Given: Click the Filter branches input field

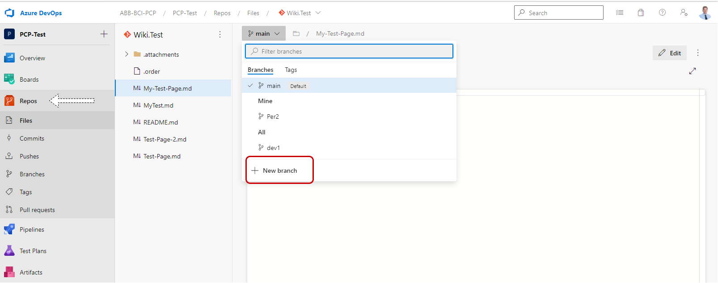Looking at the screenshot, I should tap(349, 51).
